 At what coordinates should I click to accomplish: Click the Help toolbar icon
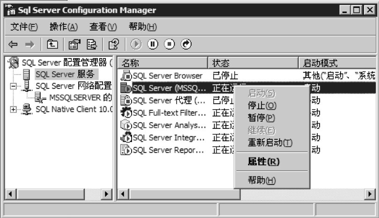pos(113,44)
